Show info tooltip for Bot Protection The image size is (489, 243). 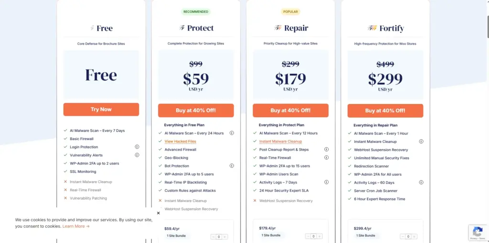(232, 166)
